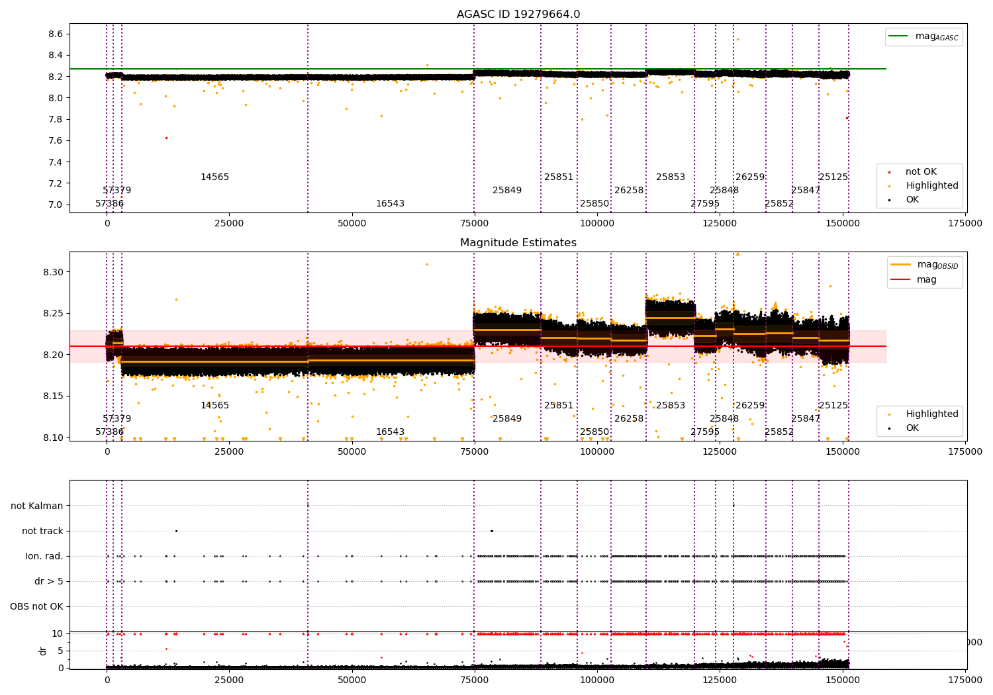The width and height of the screenshot is (993, 695).
Task: Click the dr axis tick label 5
Action: point(61,651)
